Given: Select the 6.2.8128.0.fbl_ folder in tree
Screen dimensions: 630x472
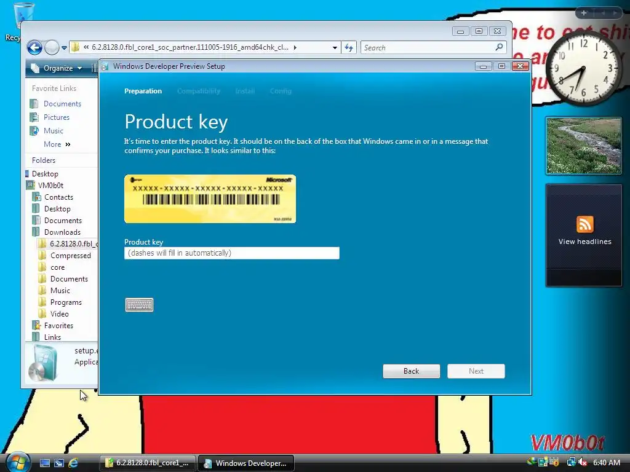Looking at the screenshot, I should pos(68,243).
